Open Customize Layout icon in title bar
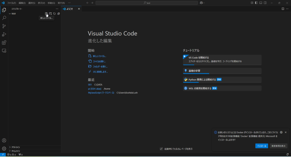The width and height of the screenshot is (291, 157). [252, 3]
